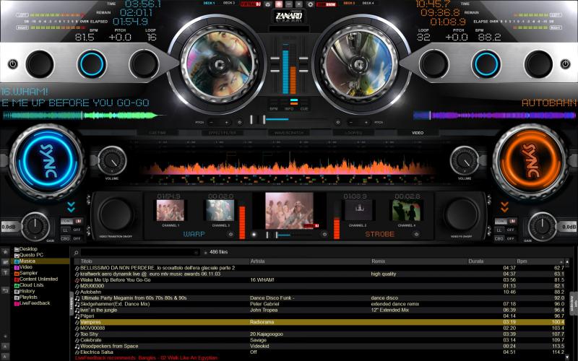Click the blue SYNC button
Image resolution: width=578 pixels, height=361 pixels.
tap(48, 161)
